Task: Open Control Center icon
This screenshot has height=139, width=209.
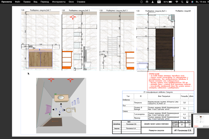Action: [187, 2]
